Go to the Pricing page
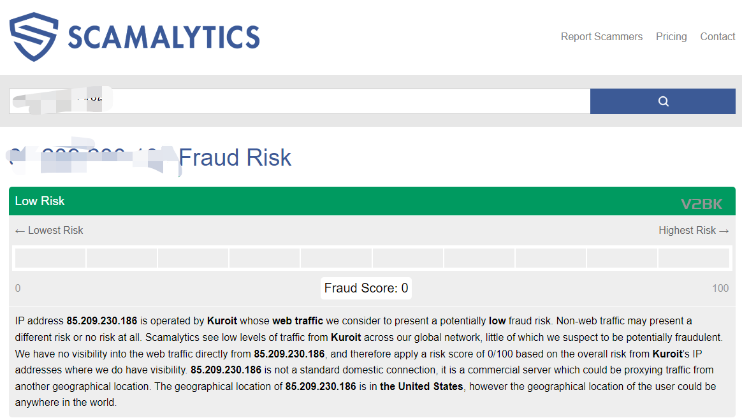This screenshot has height=418, width=742. (x=671, y=37)
